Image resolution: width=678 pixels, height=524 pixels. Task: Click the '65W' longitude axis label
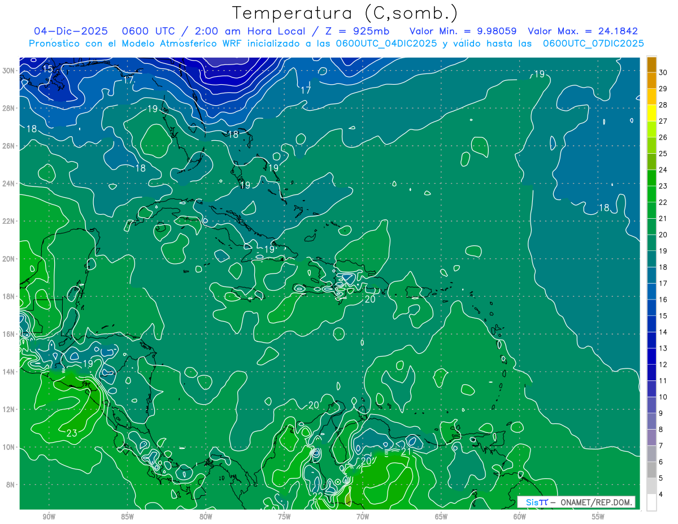(441, 517)
